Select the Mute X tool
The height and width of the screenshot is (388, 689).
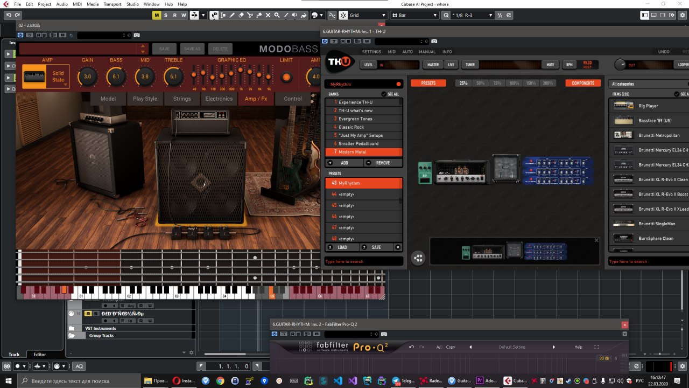(x=268, y=15)
